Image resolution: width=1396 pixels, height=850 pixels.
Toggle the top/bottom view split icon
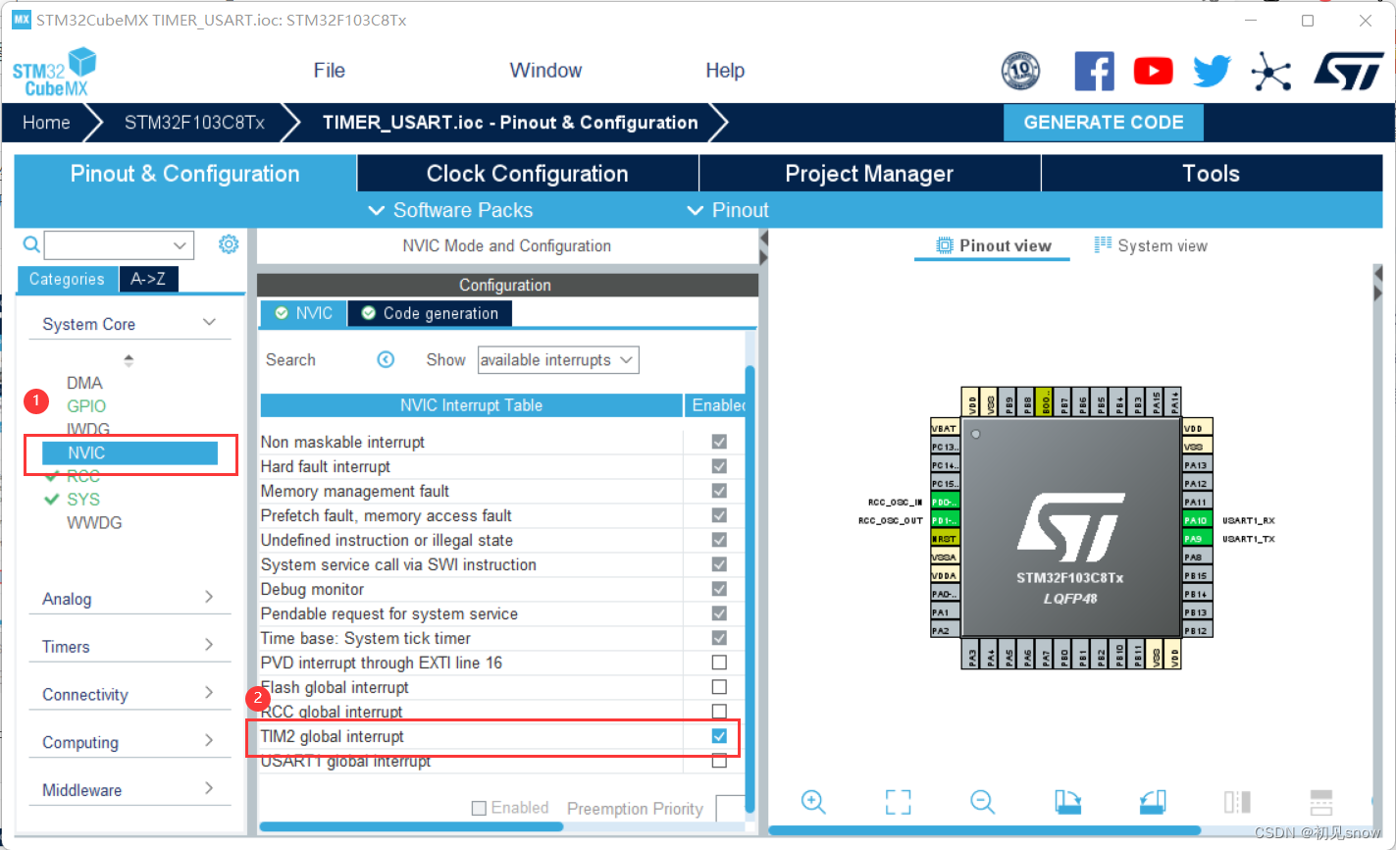pos(1237,802)
